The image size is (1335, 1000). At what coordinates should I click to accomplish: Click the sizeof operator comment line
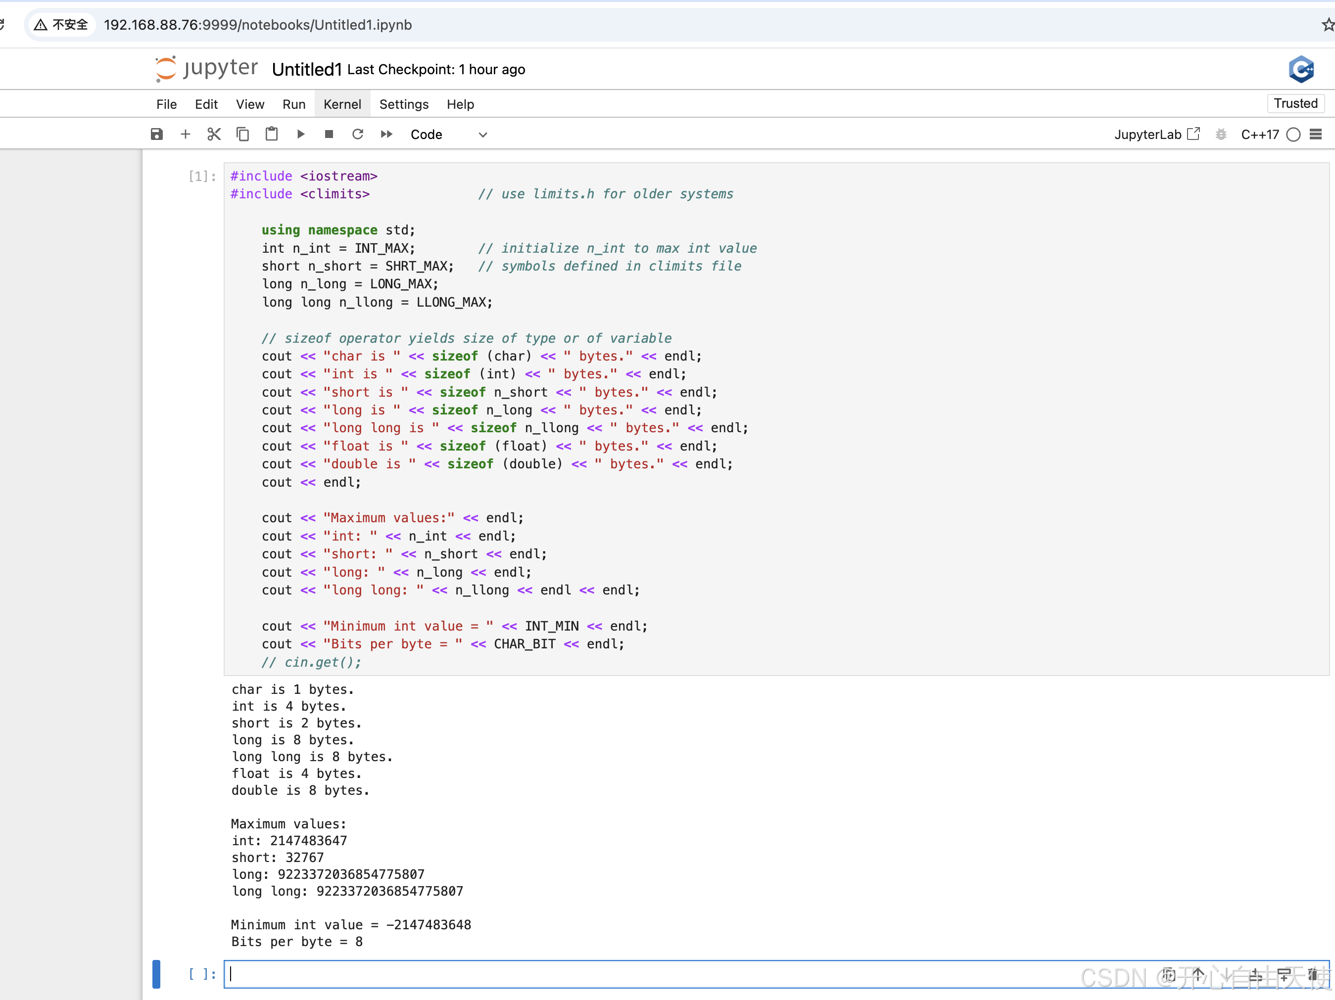466,338
